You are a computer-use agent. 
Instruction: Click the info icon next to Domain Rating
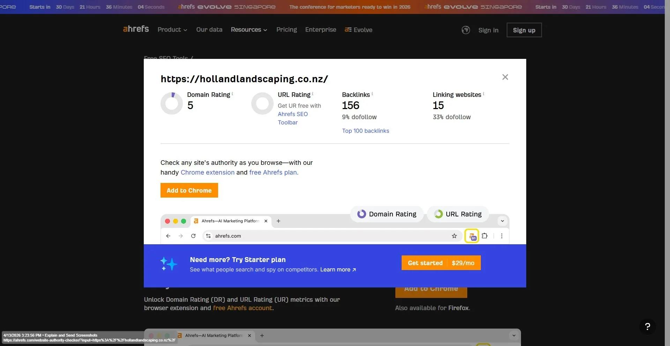coord(232,94)
